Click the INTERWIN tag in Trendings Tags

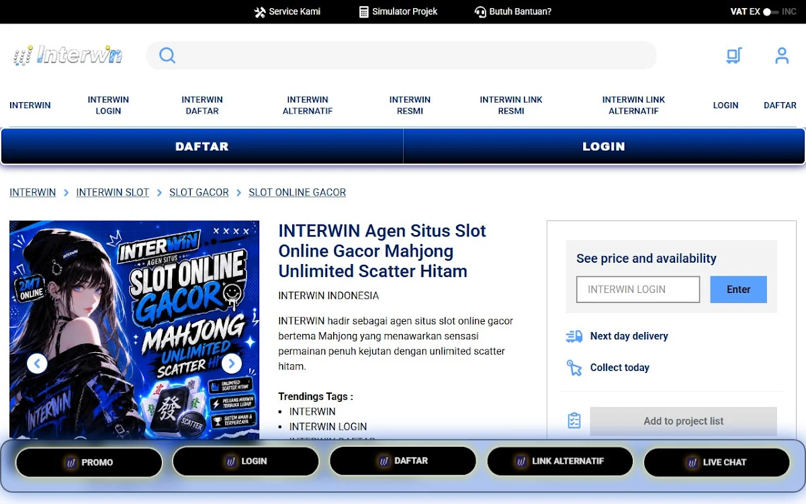click(x=312, y=412)
